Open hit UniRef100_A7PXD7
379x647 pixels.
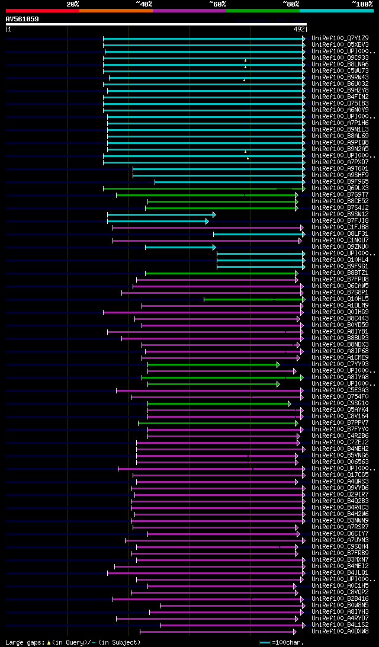(x=341, y=162)
